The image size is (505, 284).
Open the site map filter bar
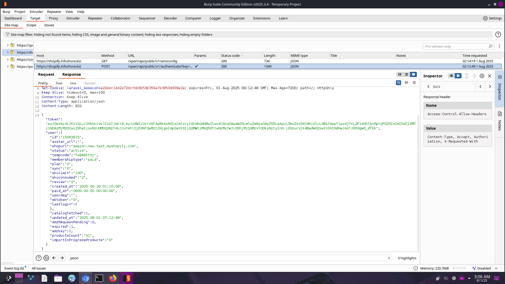click(247, 34)
